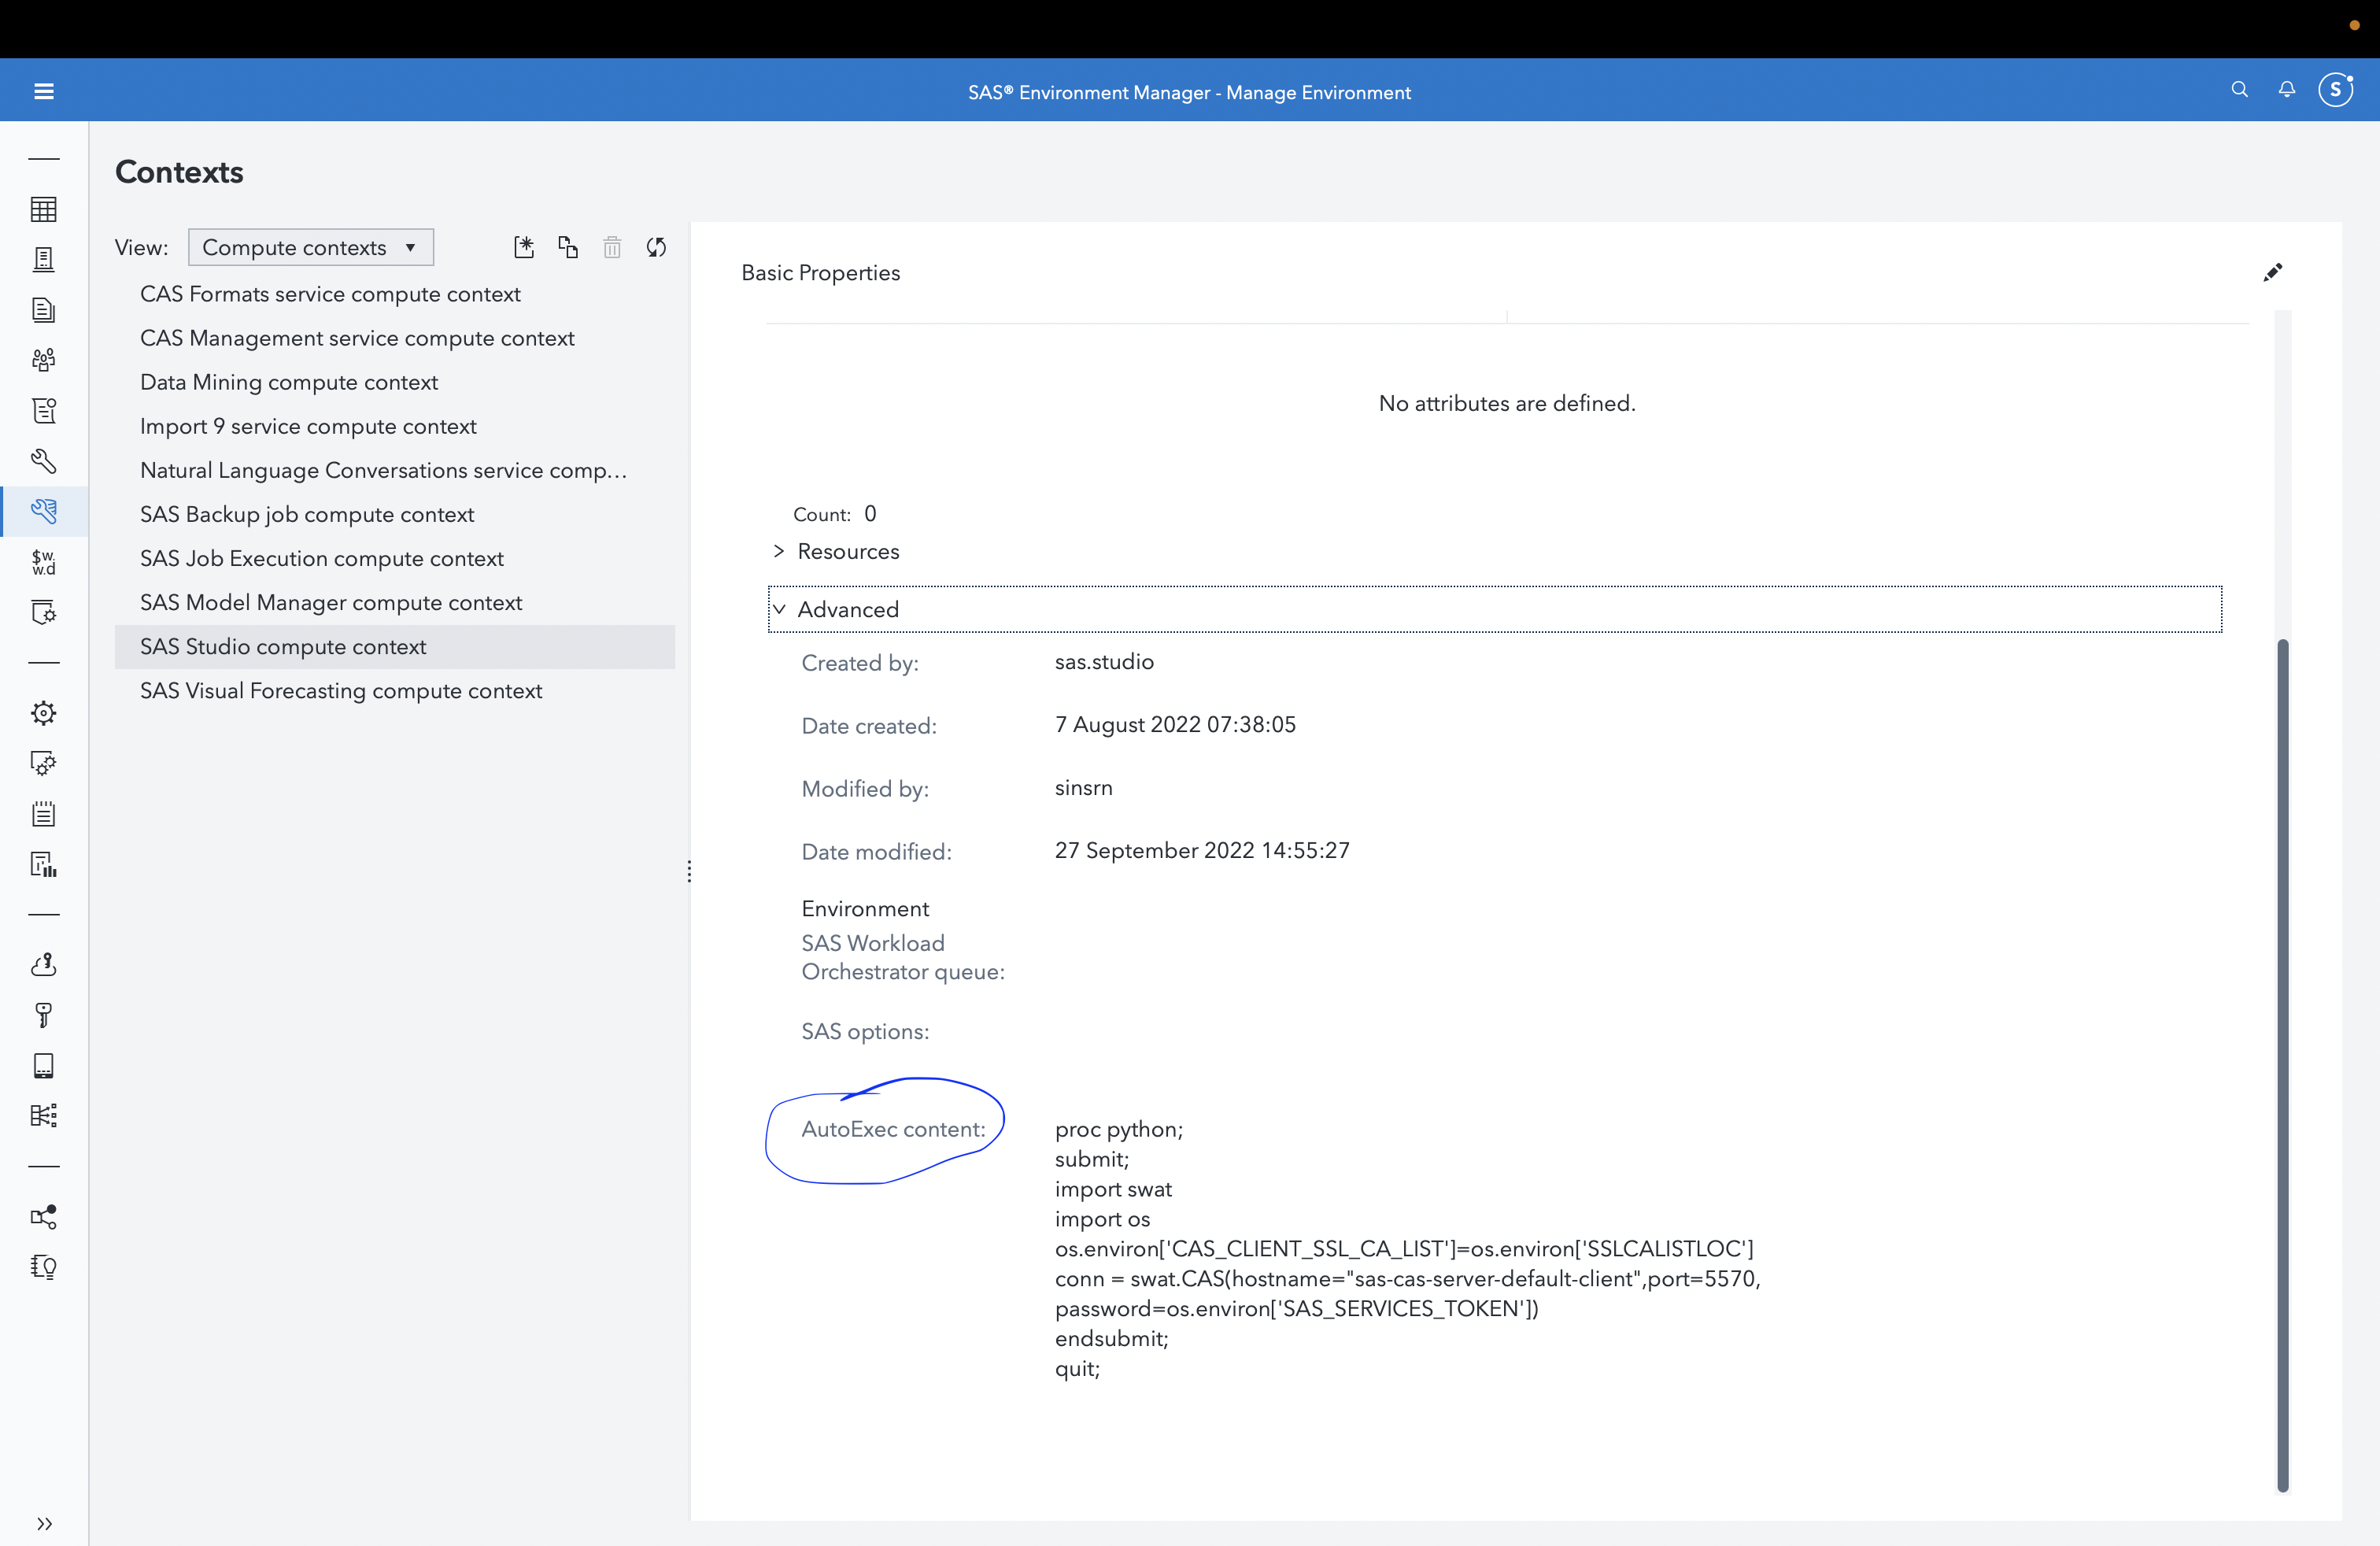Open the Compute contexts view dropdown

[x=310, y=247]
